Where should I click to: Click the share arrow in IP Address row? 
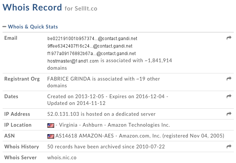point(229,114)
